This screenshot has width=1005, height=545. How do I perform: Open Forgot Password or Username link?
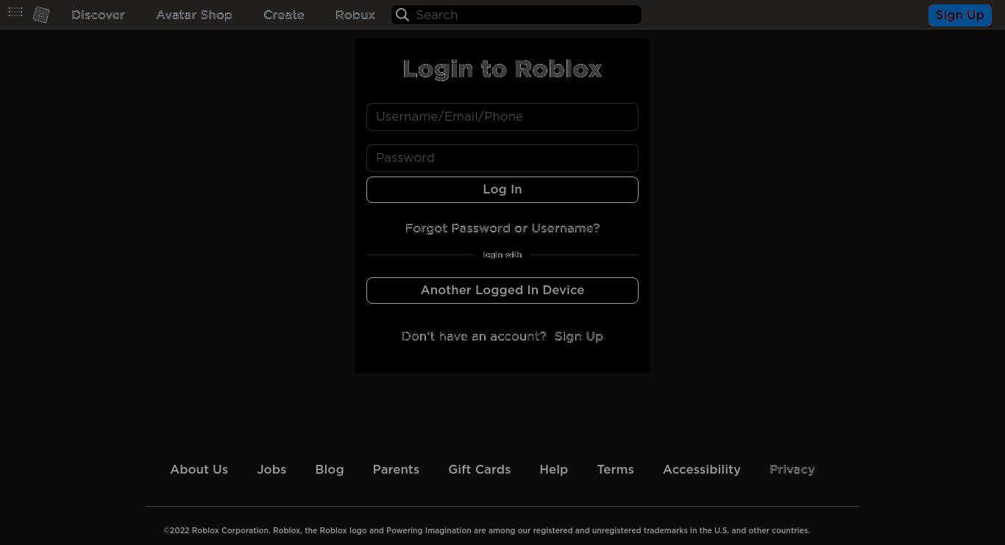(x=502, y=229)
